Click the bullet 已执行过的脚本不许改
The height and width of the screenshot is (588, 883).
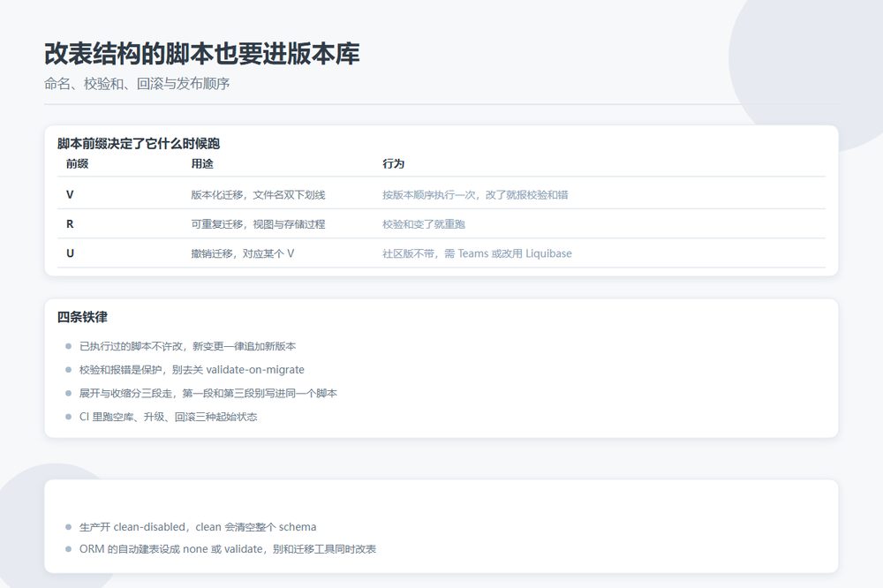coord(187,346)
